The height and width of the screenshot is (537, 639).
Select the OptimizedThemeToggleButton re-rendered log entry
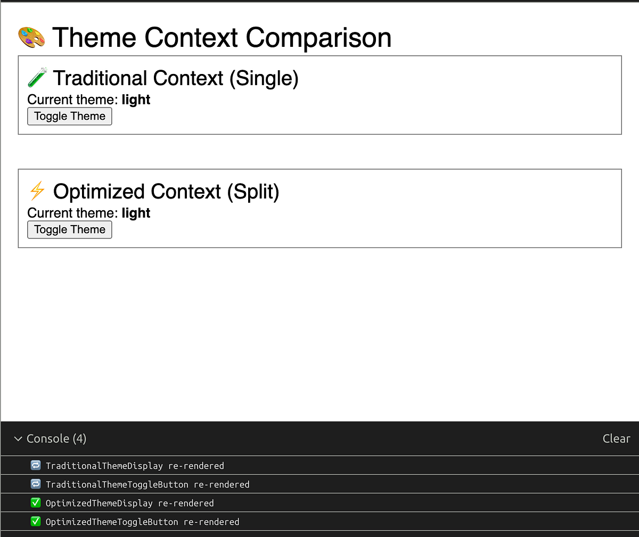click(143, 522)
